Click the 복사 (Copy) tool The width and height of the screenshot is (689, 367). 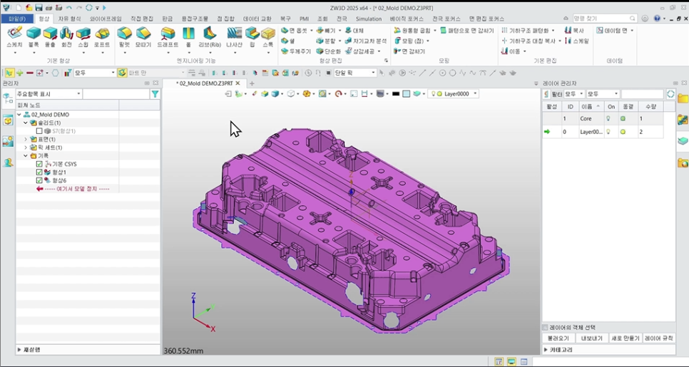point(575,31)
